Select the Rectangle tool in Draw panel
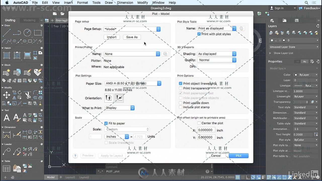This screenshot has height=181, width=322. tap(38, 33)
